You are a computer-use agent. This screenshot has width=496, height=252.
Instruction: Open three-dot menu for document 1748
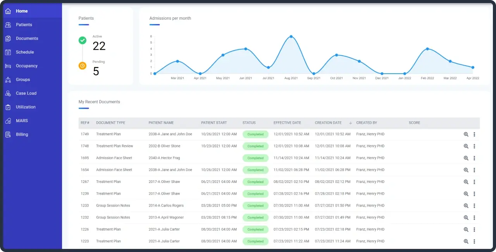coord(474,146)
